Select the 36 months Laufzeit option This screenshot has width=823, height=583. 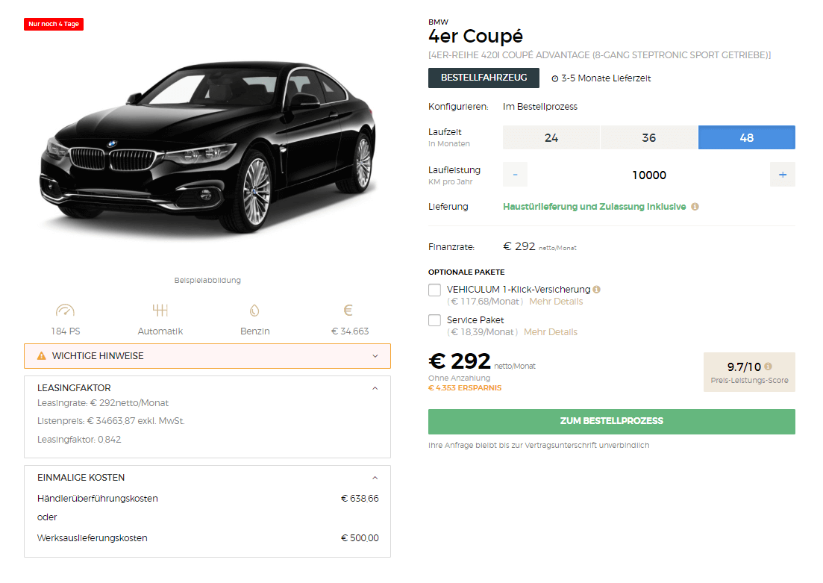pos(648,137)
